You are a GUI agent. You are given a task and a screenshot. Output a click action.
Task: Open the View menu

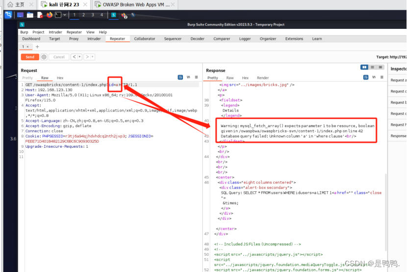tap(90, 32)
